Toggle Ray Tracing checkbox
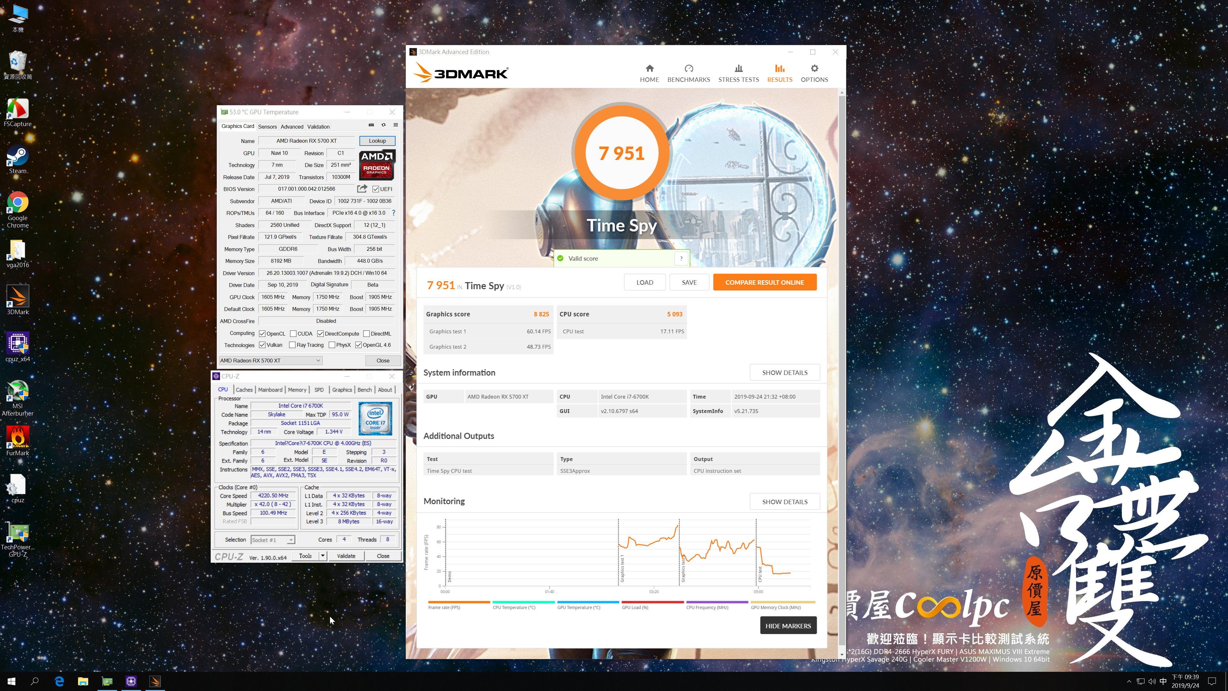1228x691 pixels. coord(292,345)
